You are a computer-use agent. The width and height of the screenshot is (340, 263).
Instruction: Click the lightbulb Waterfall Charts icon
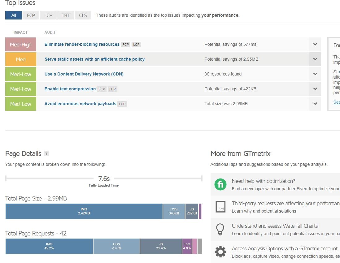(x=220, y=229)
